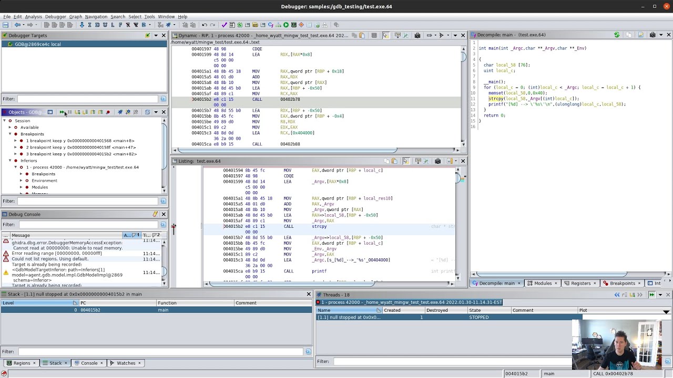Click the red record dot in Objects toolbar

pyautogui.click(x=108, y=112)
